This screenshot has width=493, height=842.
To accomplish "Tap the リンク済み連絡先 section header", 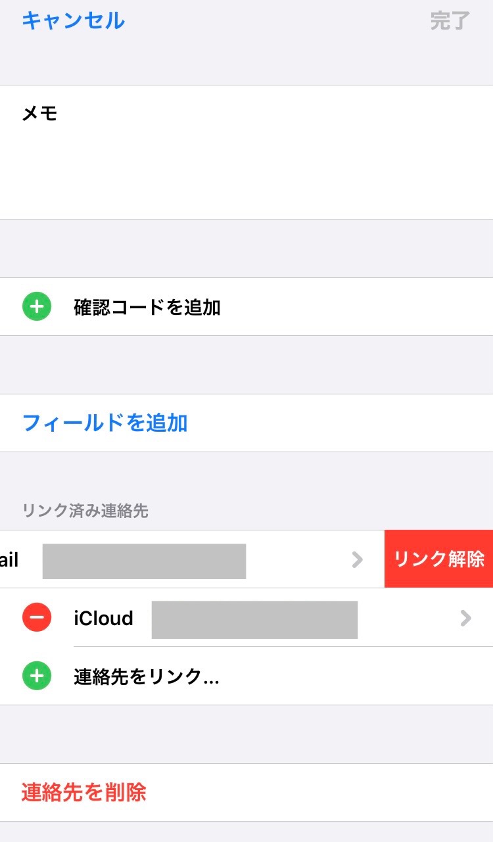I will pyautogui.click(x=85, y=511).
